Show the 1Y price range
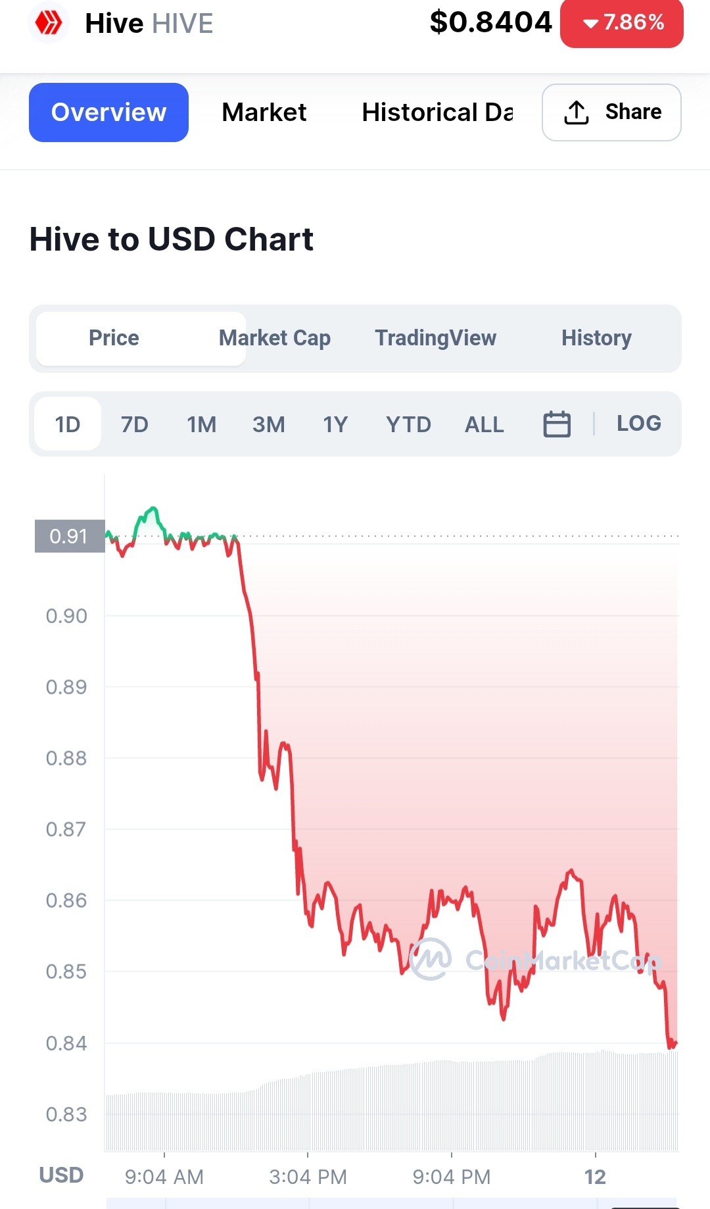Screen dimensions: 710x1209 [x=335, y=424]
